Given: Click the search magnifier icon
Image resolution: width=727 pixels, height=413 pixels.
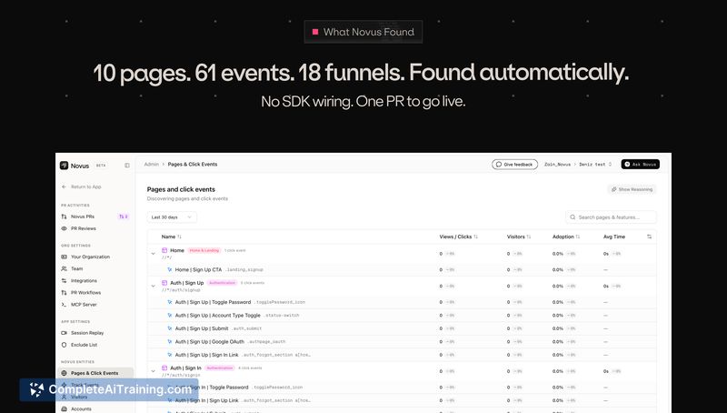Looking at the screenshot, I should (x=573, y=217).
